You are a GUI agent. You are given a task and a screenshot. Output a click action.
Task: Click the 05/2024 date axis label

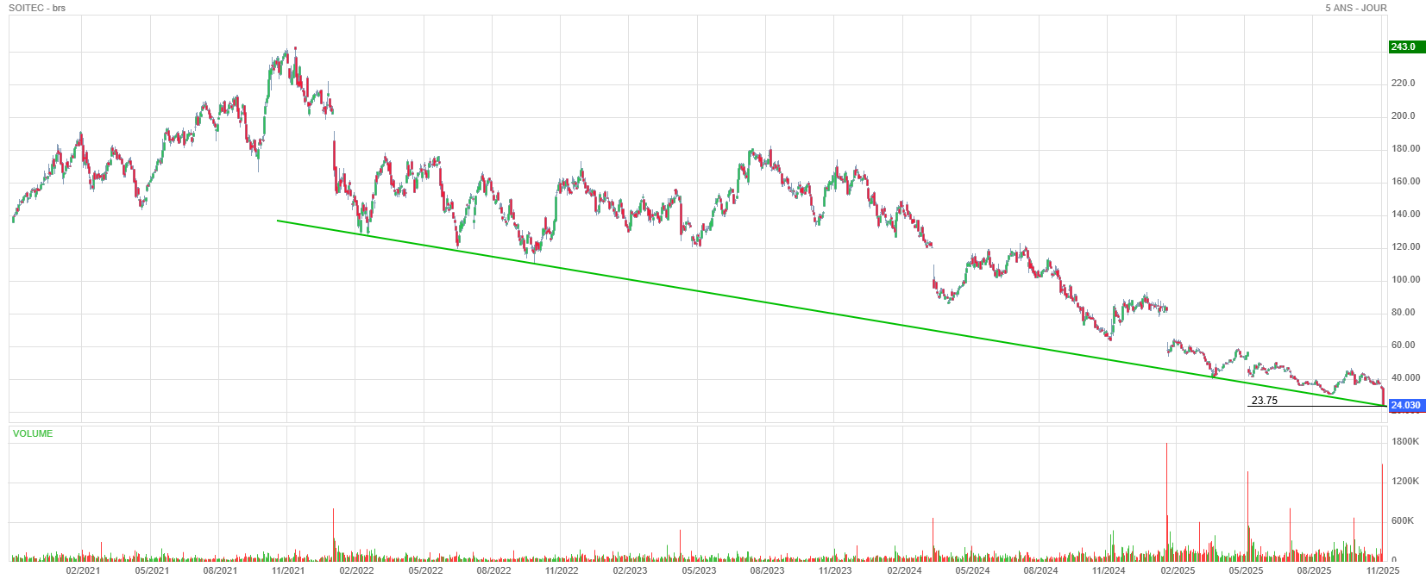coord(972,570)
